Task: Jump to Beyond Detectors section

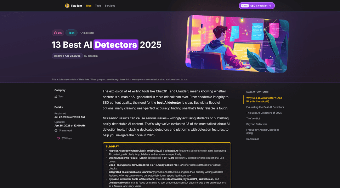Action: pos(256,124)
